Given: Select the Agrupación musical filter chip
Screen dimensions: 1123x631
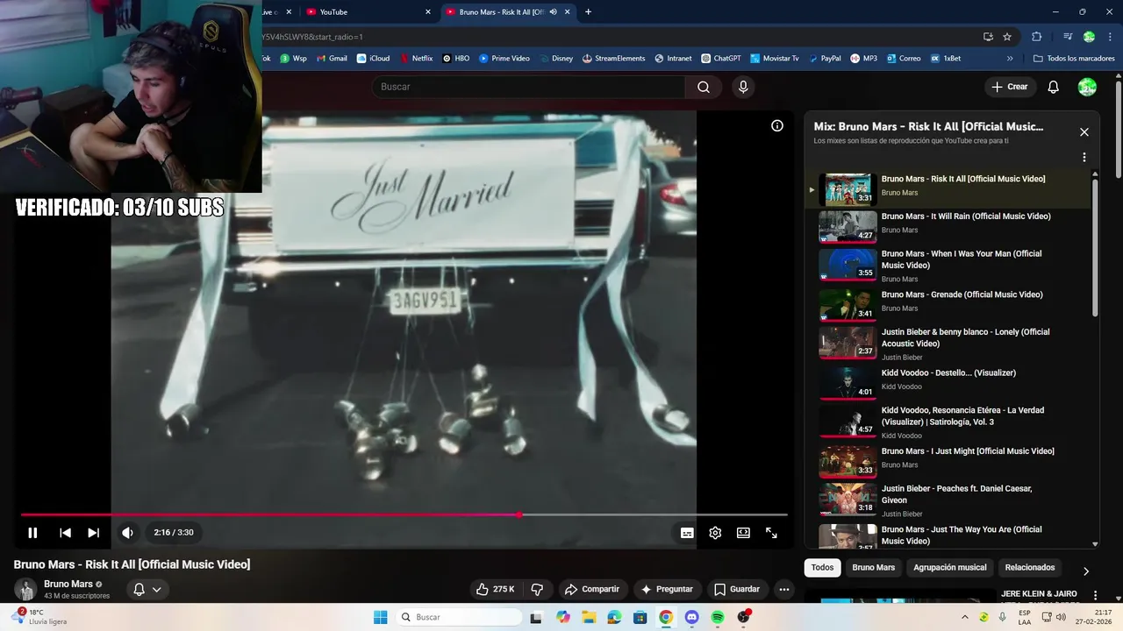Looking at the screenshot, I should tap(949, 568).
